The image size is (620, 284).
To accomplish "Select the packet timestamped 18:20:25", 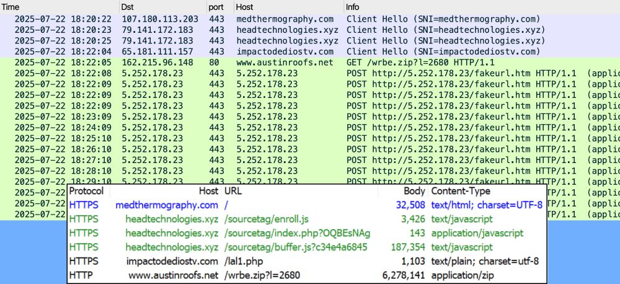I will [310, 41].
